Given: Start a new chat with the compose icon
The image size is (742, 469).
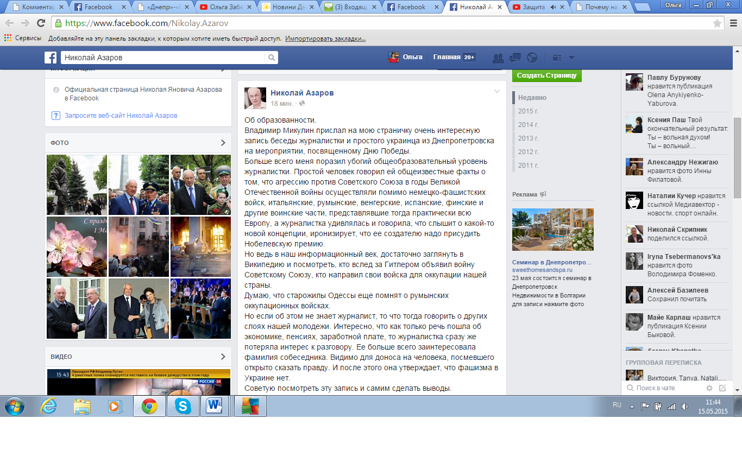Looking at the screenshot, I should (724, 389).
